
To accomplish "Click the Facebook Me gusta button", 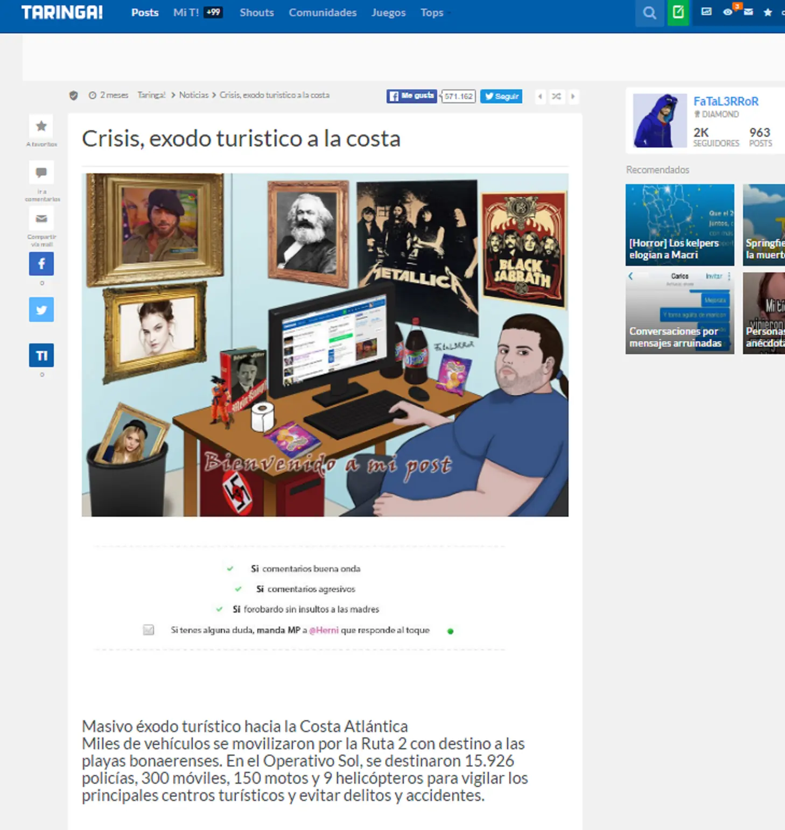I will point(412,96).
